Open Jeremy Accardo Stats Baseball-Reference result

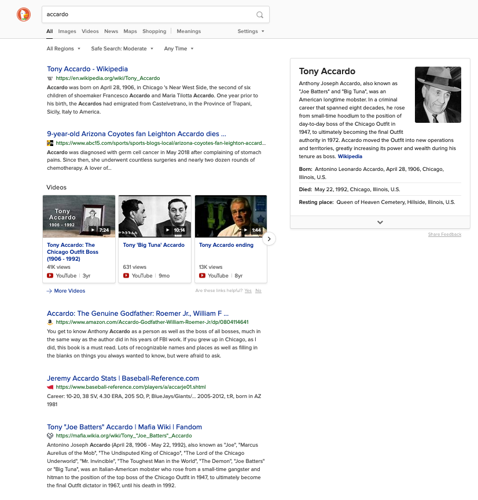click(x=123, y=378)
